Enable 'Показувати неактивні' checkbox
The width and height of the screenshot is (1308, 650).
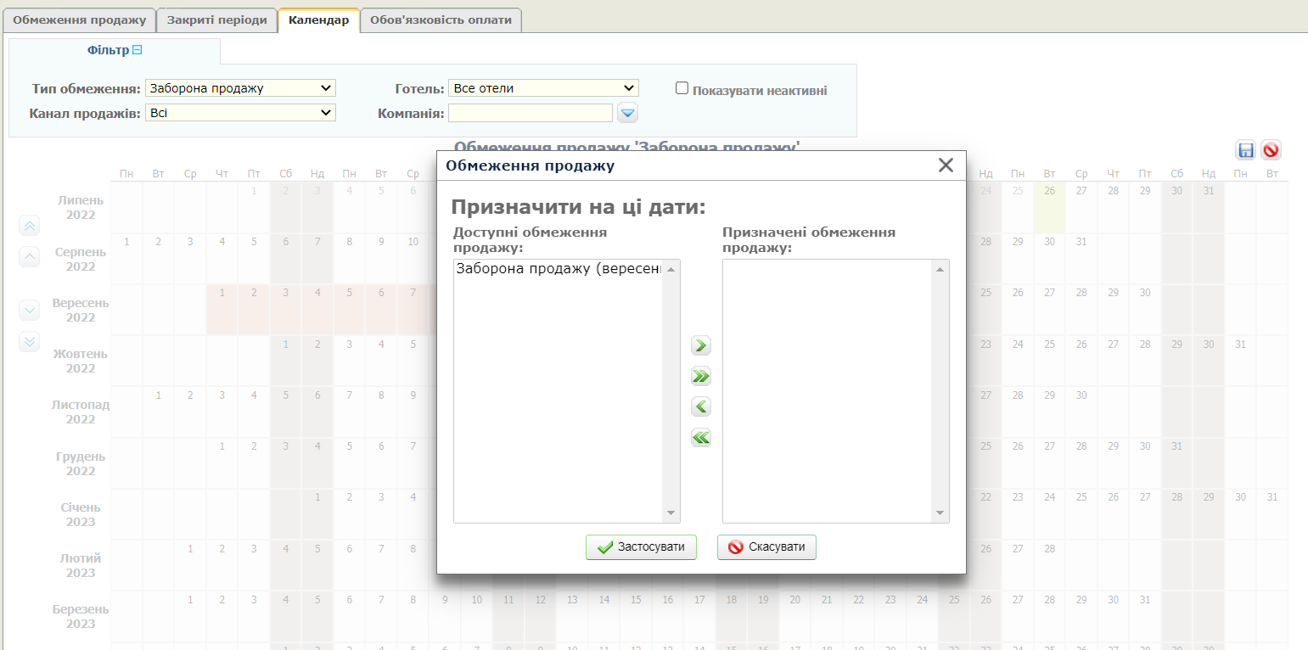(682, 87)
